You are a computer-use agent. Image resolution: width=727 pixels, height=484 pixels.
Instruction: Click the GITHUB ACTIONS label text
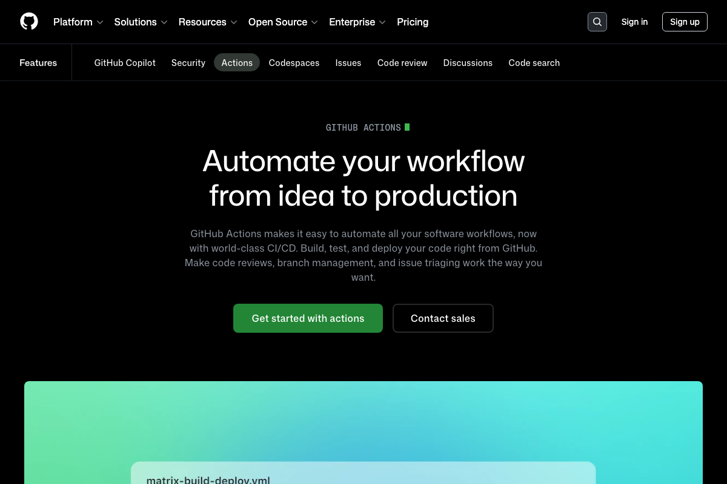(363, 127)
